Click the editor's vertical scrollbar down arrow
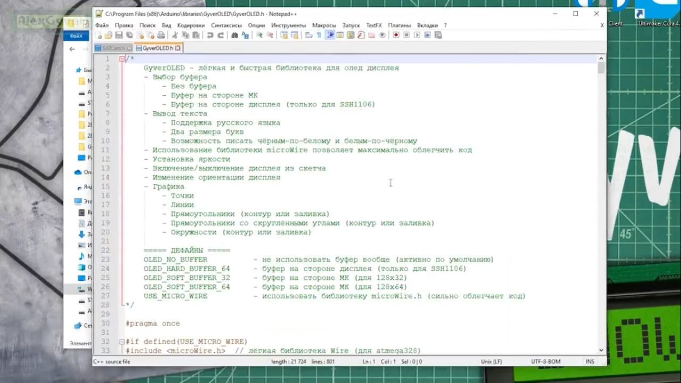This screenshot has height=383, width=681. coord(601,349)
